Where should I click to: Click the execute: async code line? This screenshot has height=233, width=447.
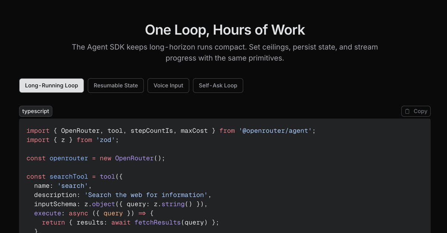click(94, 213)
